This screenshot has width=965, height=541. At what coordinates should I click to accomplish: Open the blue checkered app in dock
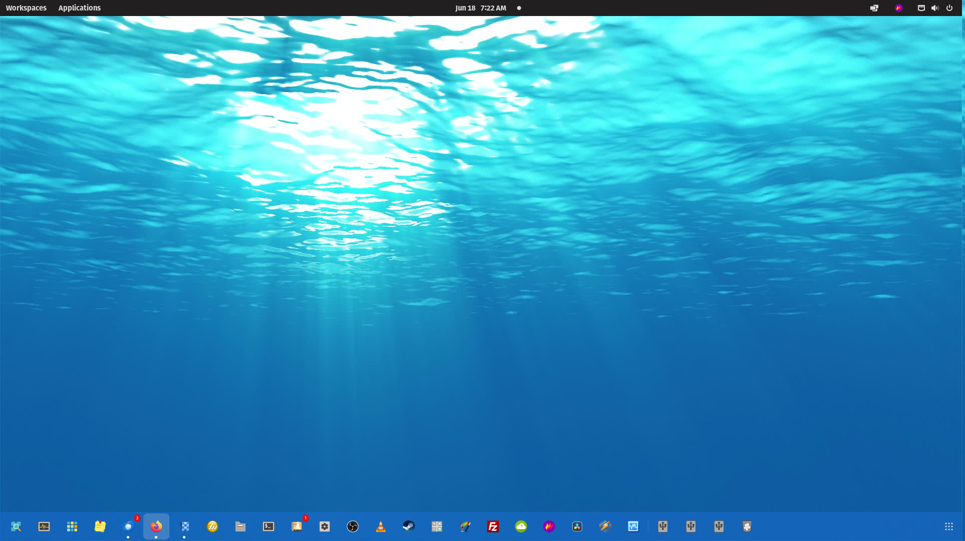(184, 526)
